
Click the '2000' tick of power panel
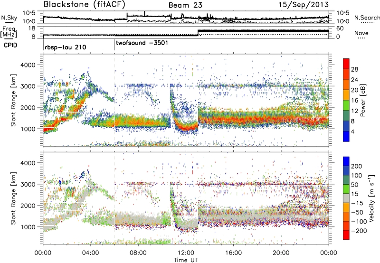28,107
